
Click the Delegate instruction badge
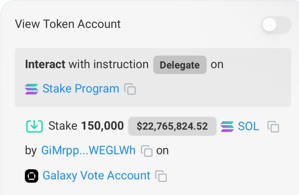pos(180,65)
